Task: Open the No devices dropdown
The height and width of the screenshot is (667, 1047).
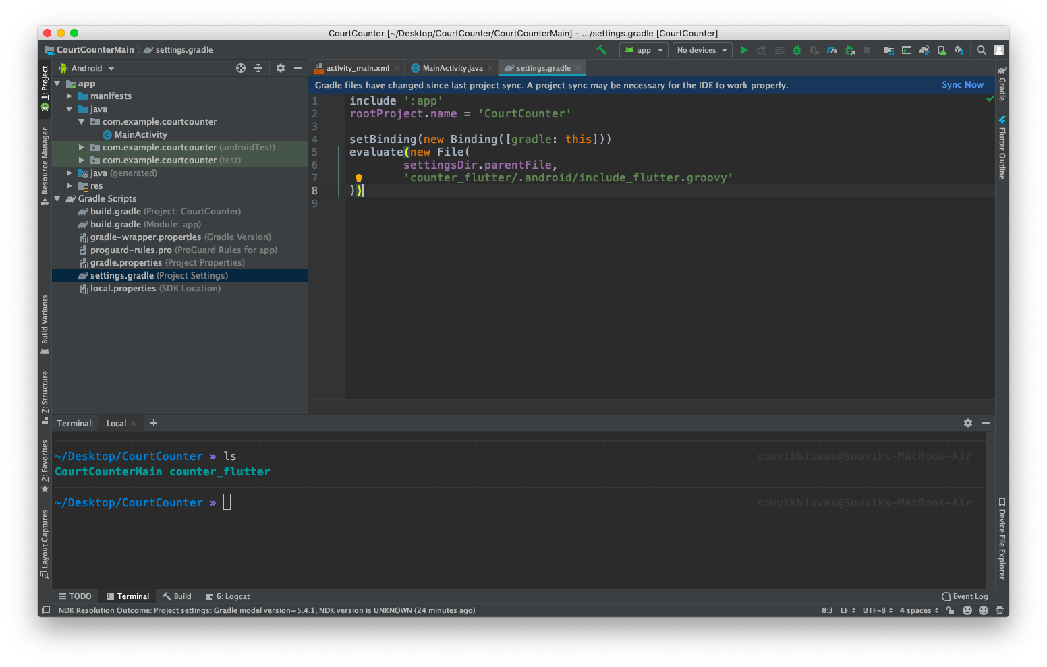Action: point(702,50)
